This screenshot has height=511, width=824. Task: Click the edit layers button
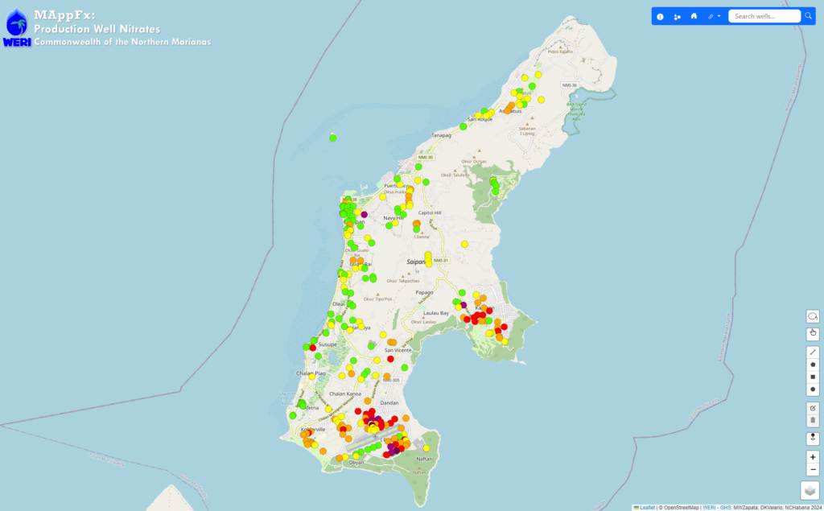click(812, 408)
